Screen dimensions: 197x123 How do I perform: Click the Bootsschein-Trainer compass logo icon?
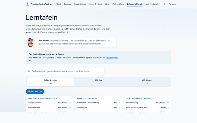(x=27, y=4)
